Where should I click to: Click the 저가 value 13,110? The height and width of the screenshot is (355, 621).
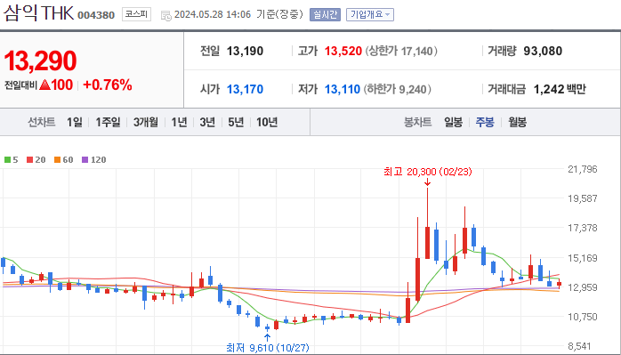click(x=343, y=89)
